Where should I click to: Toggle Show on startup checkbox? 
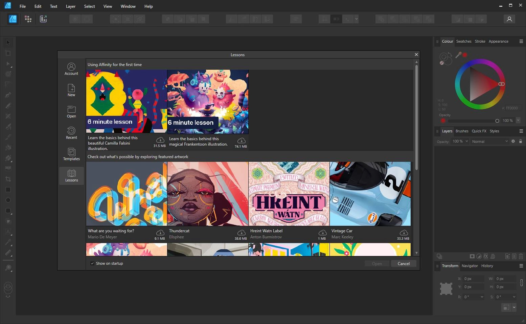click(92, 263)
